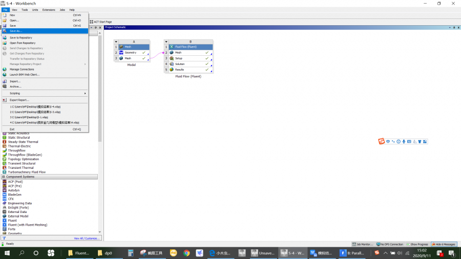Screen dimensions: 461x259
Task: Click ACP (Post) component
Action: pyautogui.click(x=15, y=182)
